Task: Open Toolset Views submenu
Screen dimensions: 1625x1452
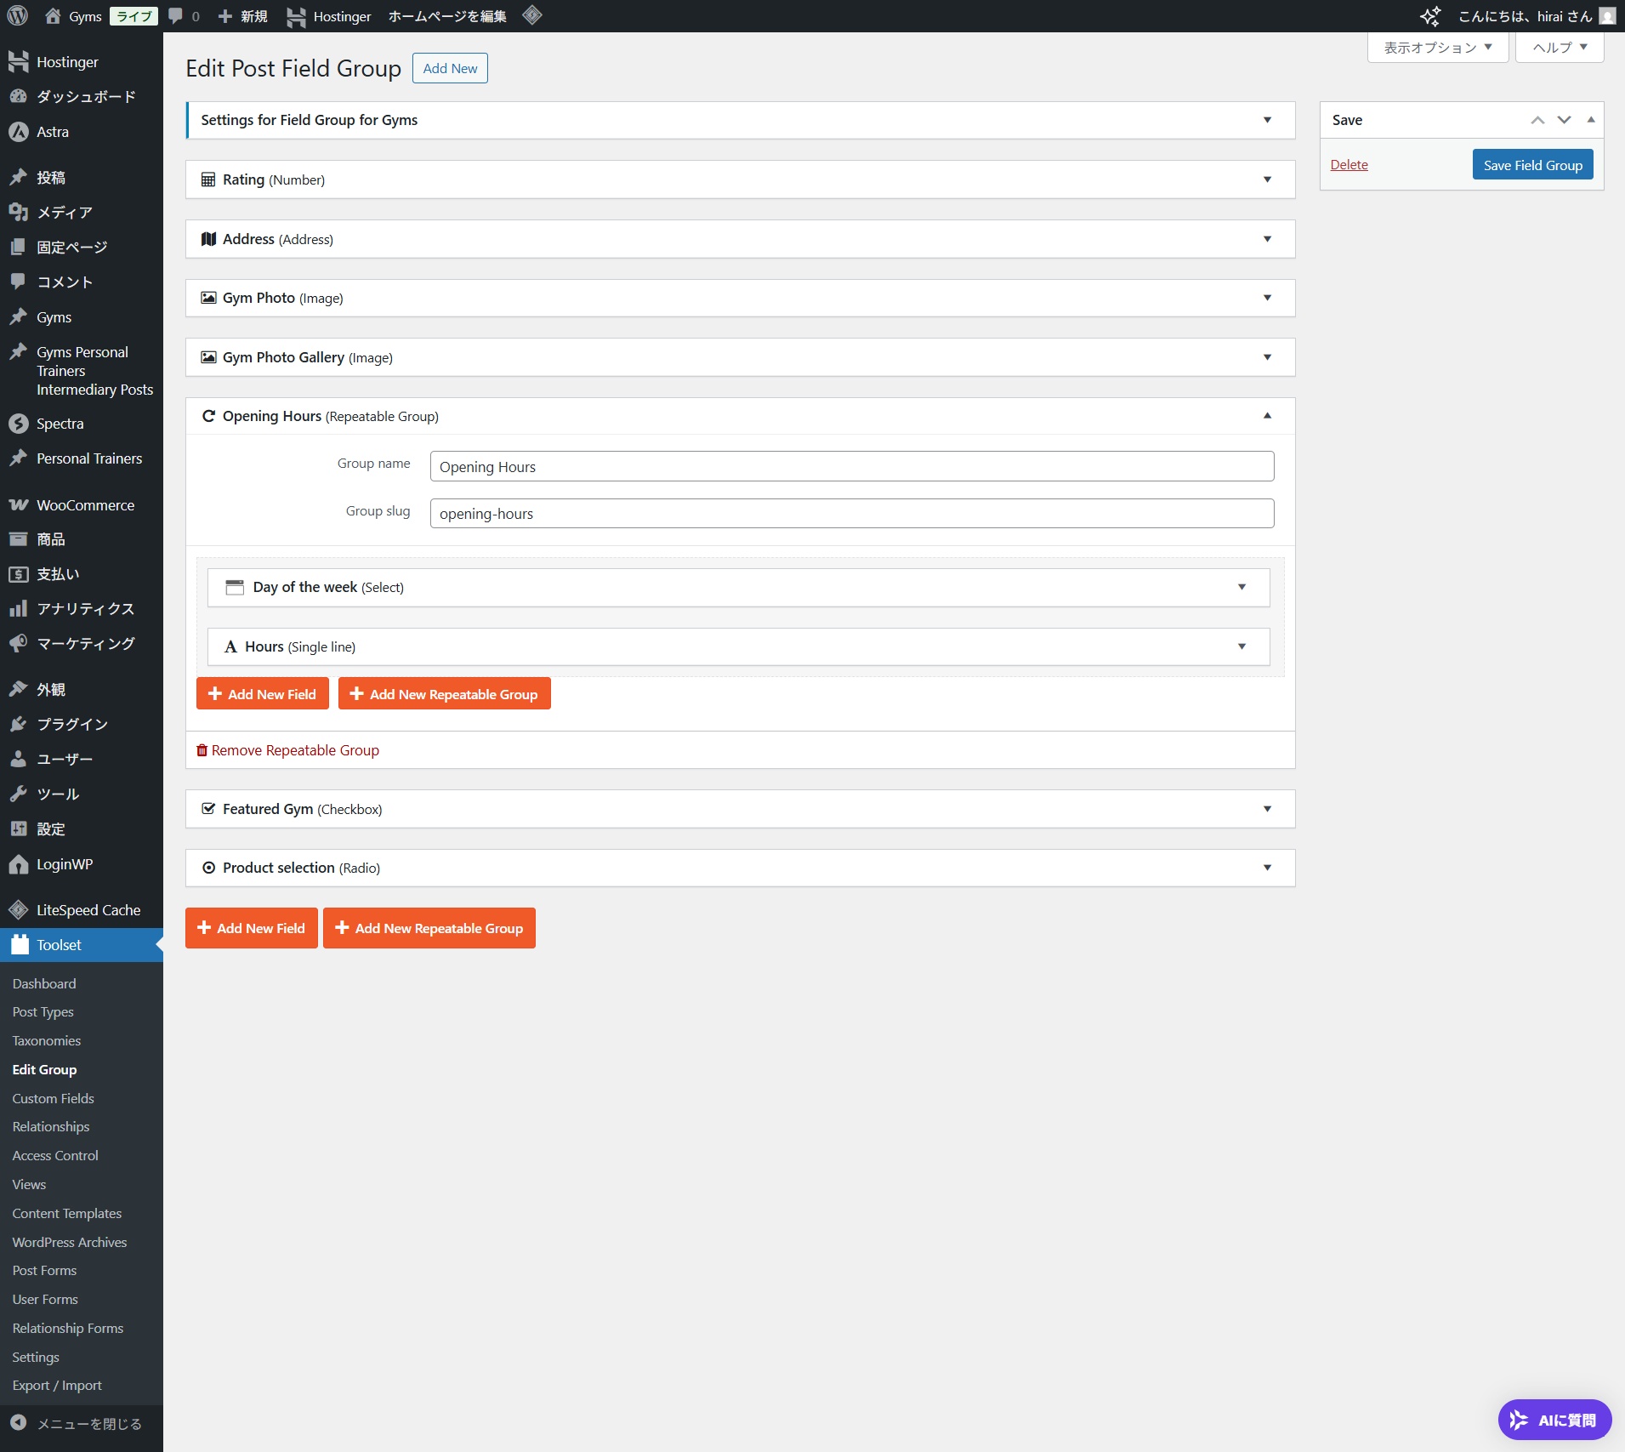Action: (29, 1185)
